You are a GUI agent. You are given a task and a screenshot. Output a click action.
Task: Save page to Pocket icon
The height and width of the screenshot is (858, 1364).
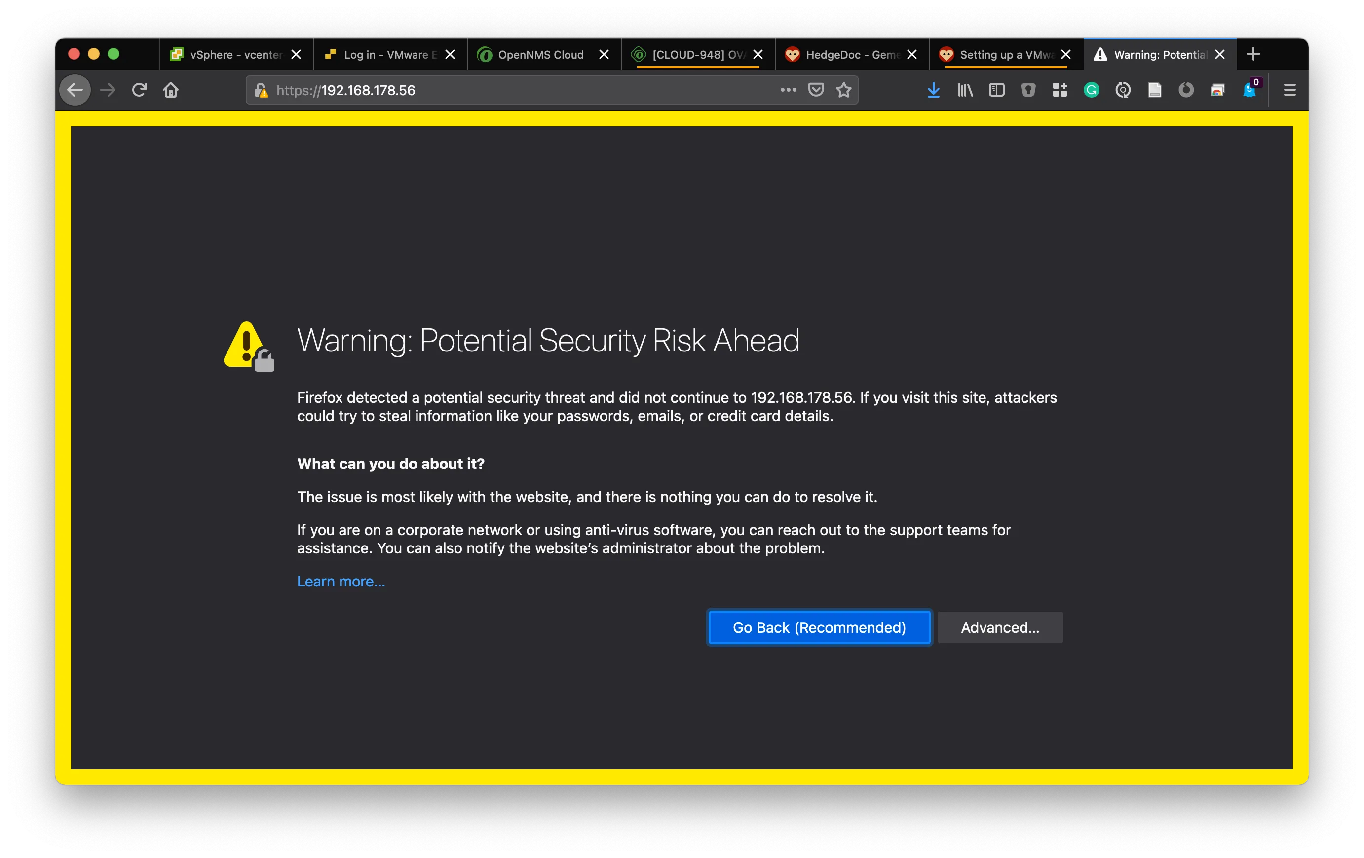[x=816, y=90]
